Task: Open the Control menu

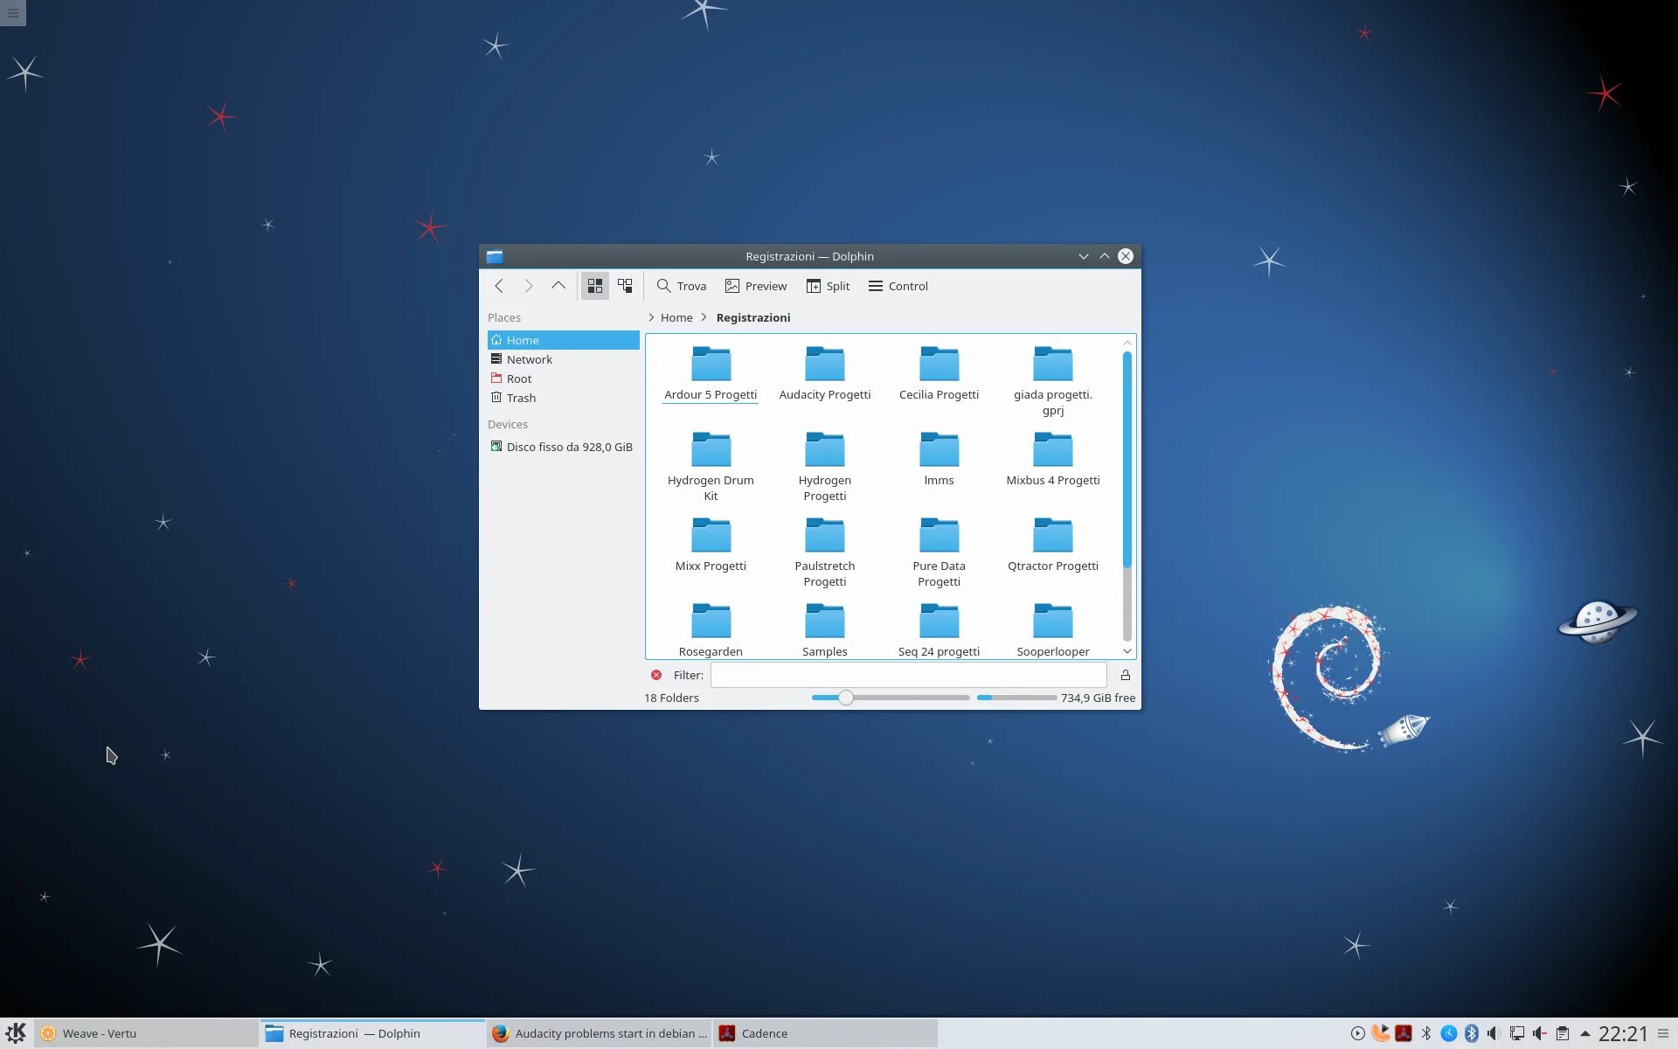Action: 898,286
